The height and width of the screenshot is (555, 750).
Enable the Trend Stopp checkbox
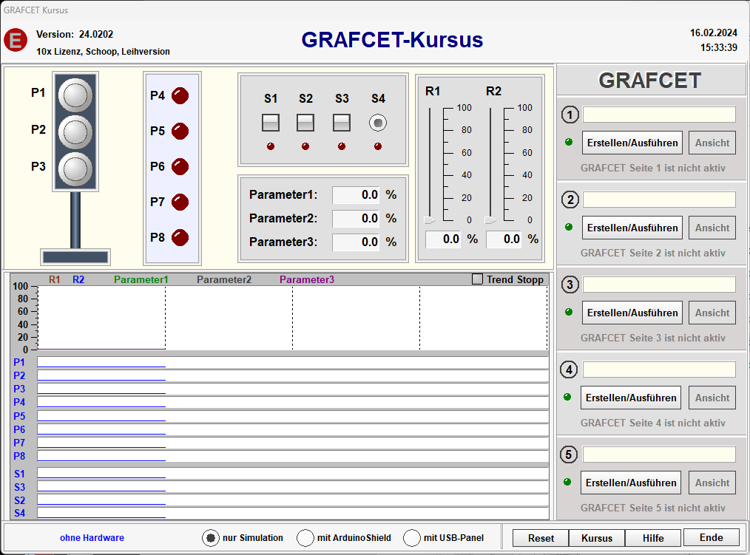[477, 279]
